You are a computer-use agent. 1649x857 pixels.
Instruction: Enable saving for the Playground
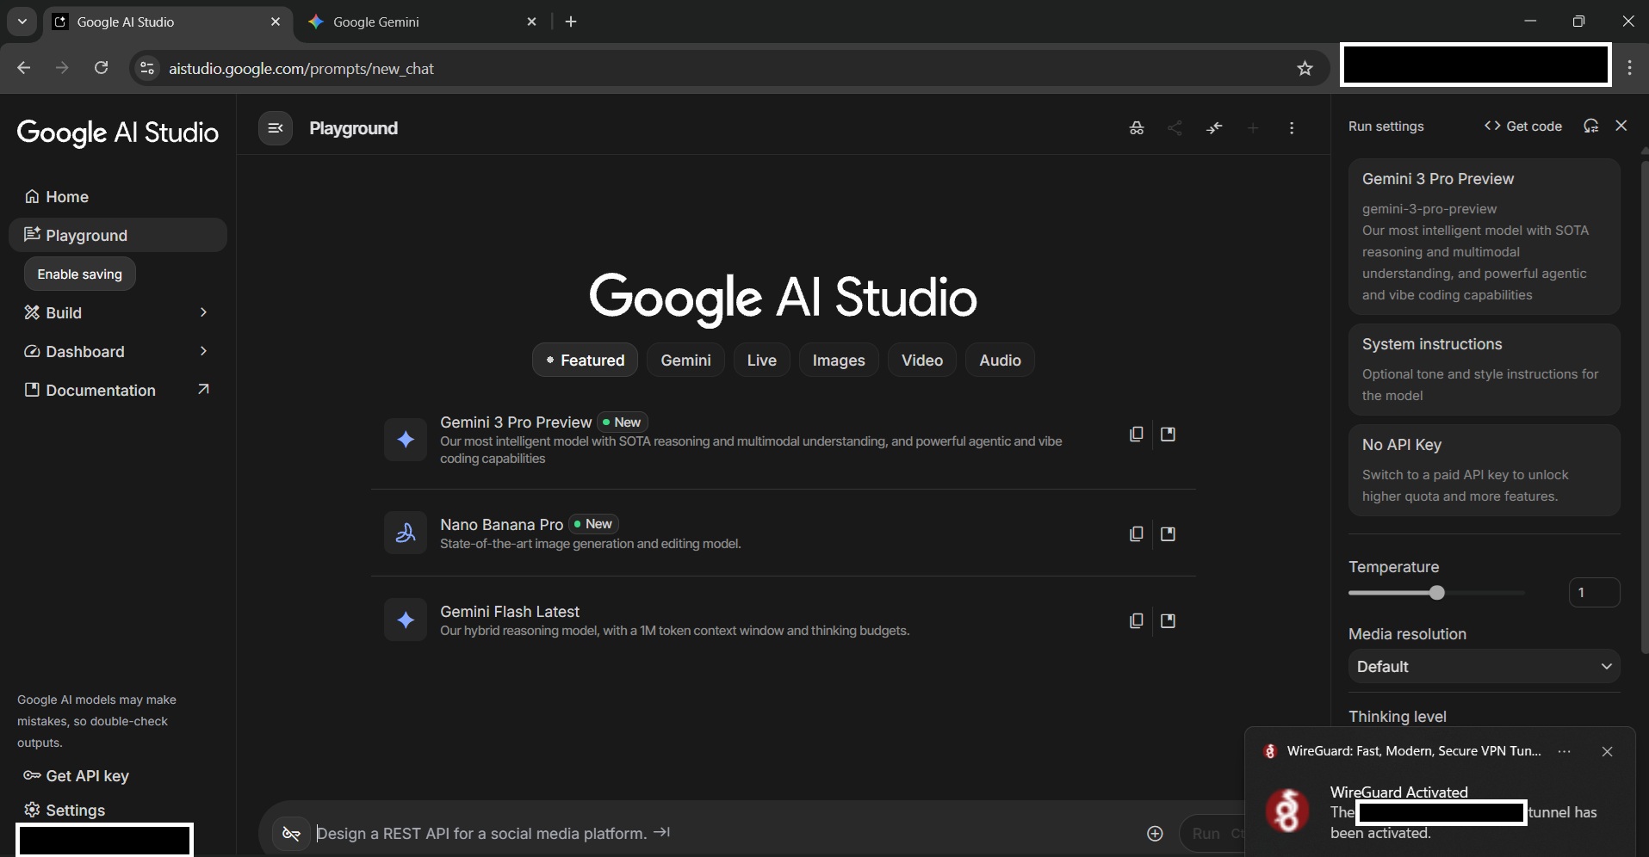pos(80,274)
